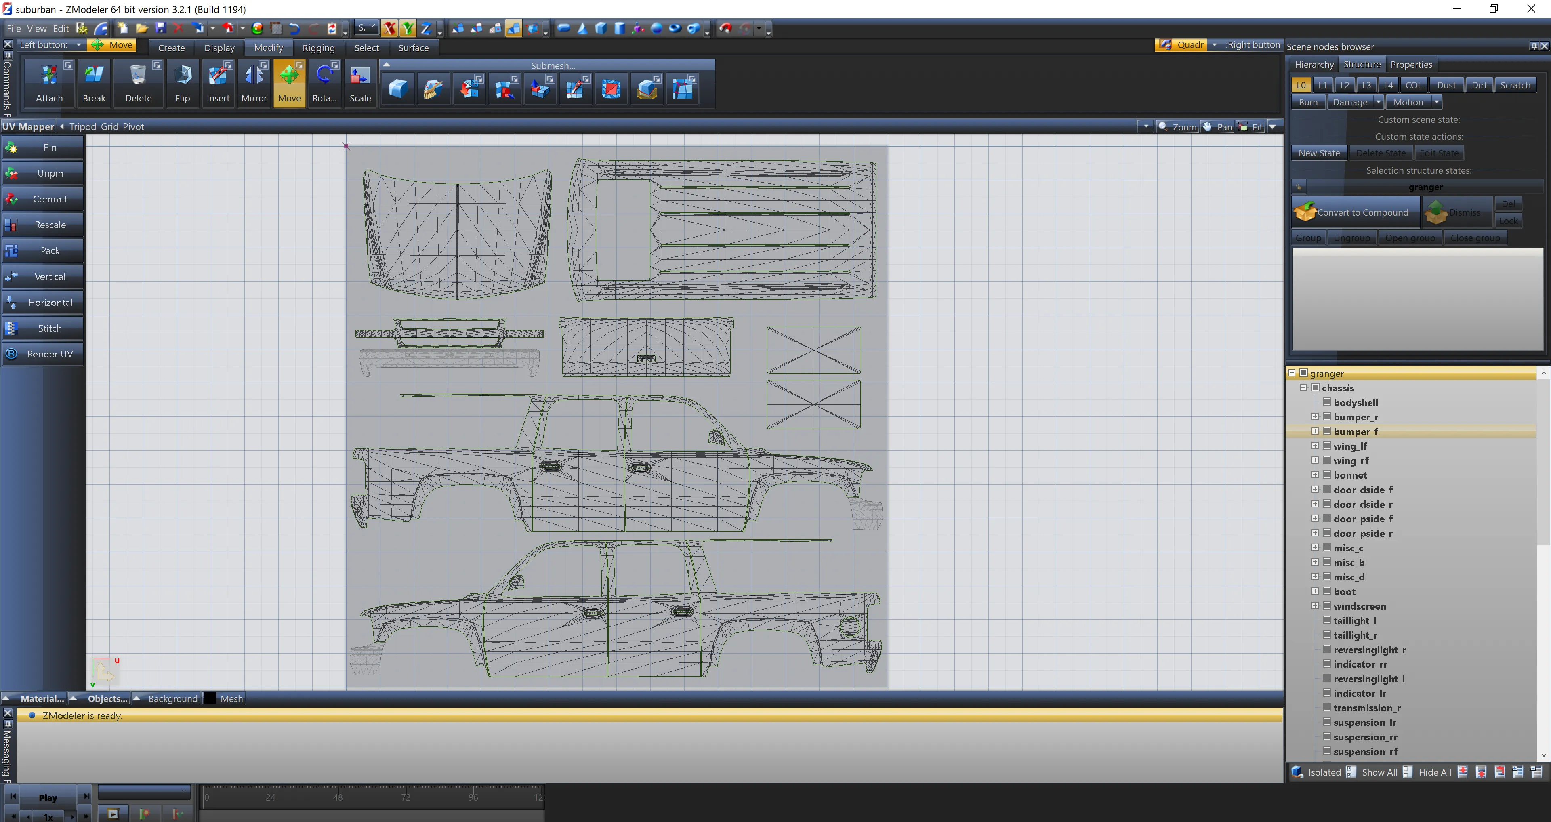Click the Render UV icon button
The width and height of the screenshot is (1551, 822).
pos(11,354)
